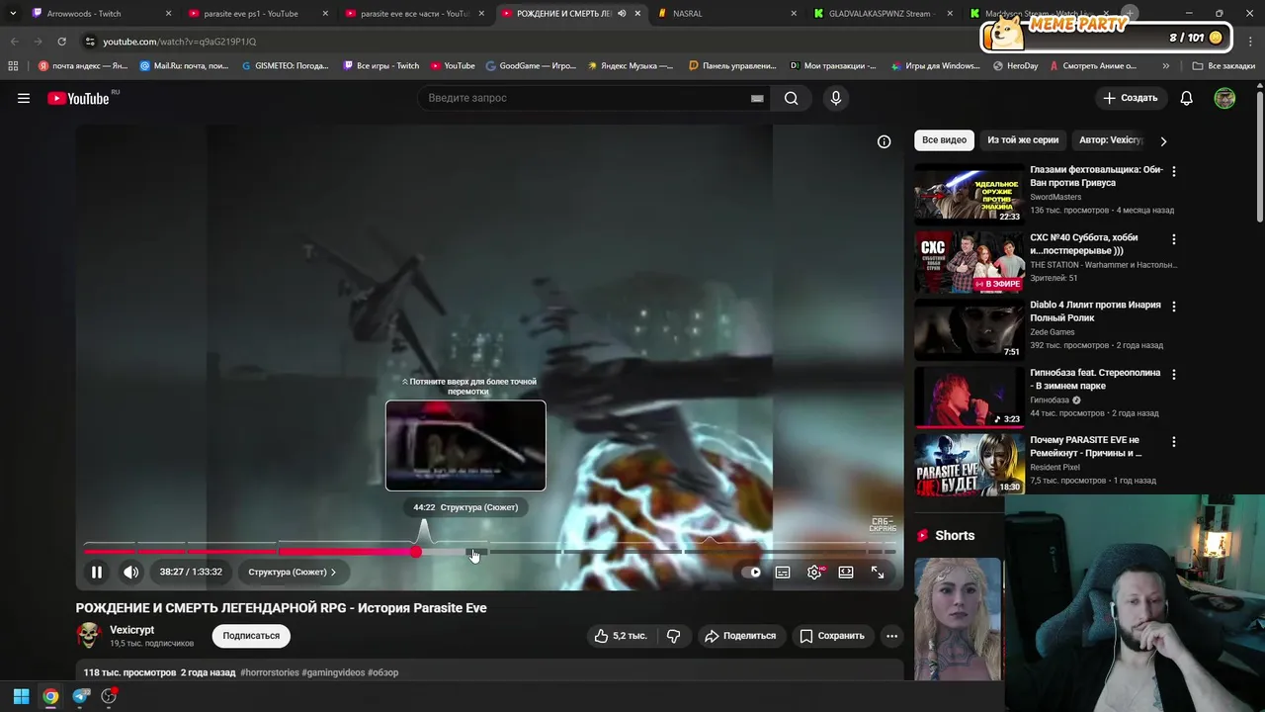The height and width of the screenshot is (712, 1265).
Task: Click the Подписаться subscribe button
Action: pyautogui.click(x=251, y=636)
